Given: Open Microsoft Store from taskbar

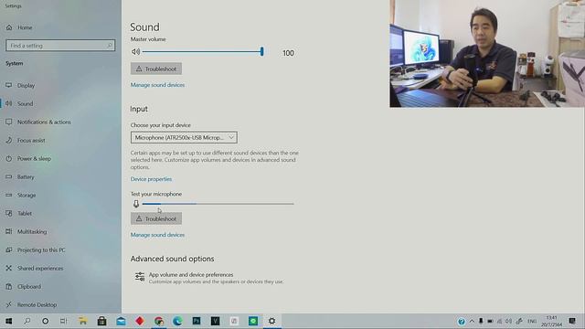Looking at the screenshot, I should point(101,321).
